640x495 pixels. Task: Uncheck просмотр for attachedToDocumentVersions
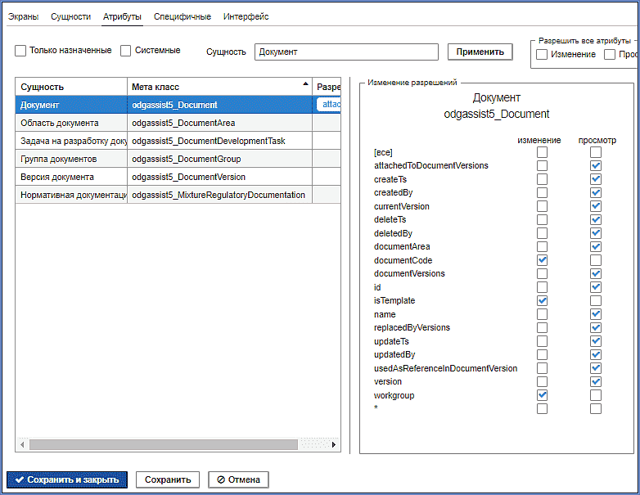[x=596, y=165]
